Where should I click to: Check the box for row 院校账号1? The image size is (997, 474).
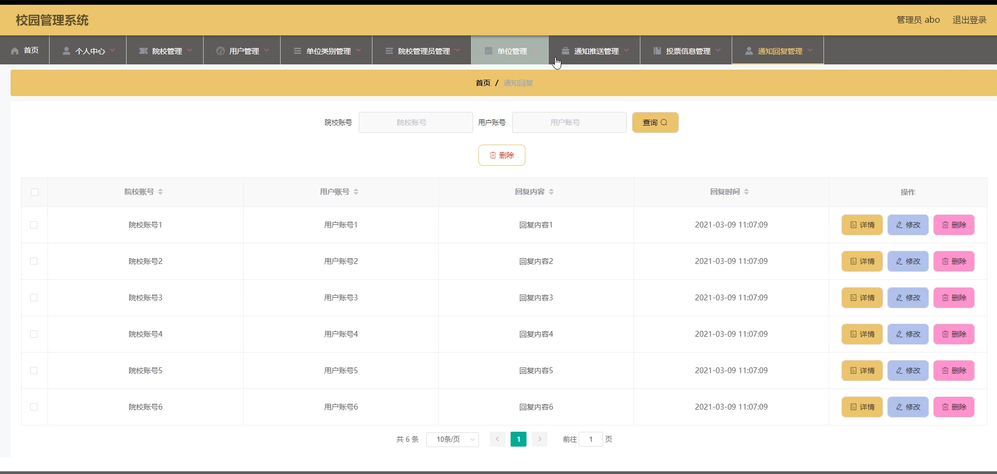pos(34,225)
